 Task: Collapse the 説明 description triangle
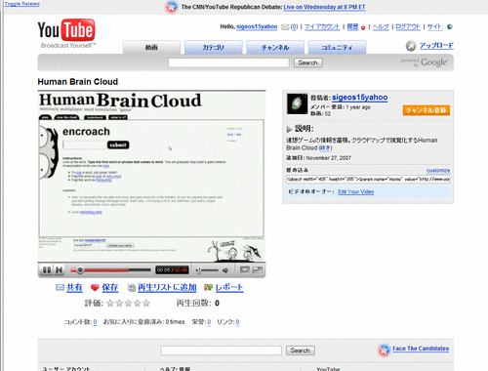click(289, 129)
